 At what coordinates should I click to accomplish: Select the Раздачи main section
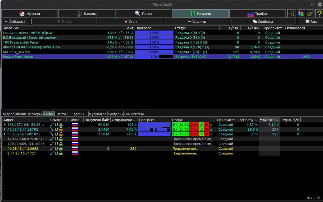[200, 14]
